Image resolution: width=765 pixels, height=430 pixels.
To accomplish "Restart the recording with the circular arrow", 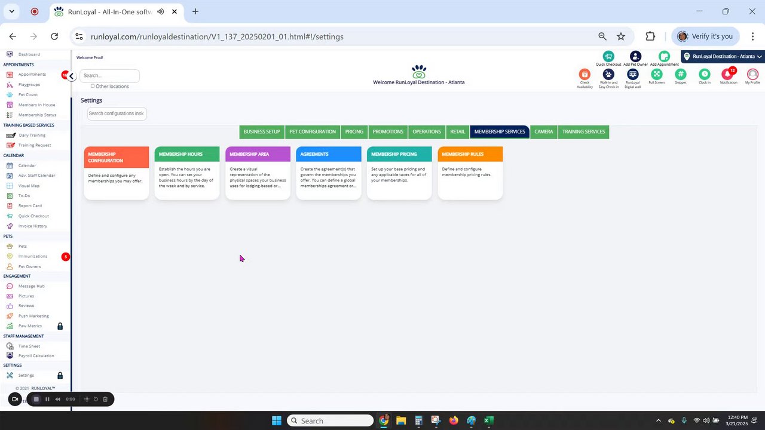I will (96, 399).
